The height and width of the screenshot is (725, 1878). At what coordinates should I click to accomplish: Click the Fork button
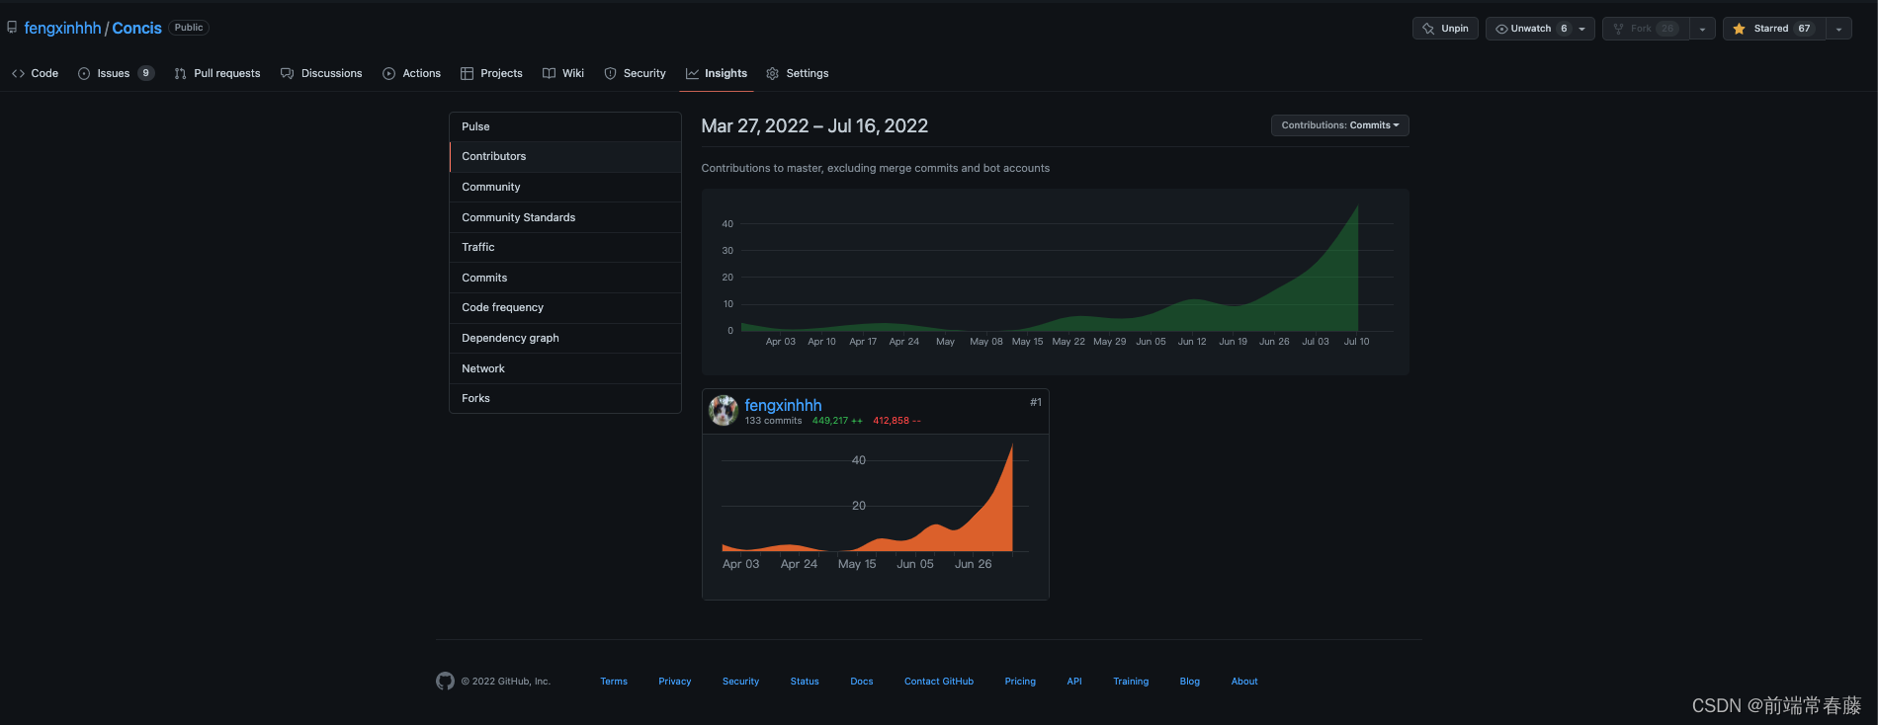(x=1646, y=29)
